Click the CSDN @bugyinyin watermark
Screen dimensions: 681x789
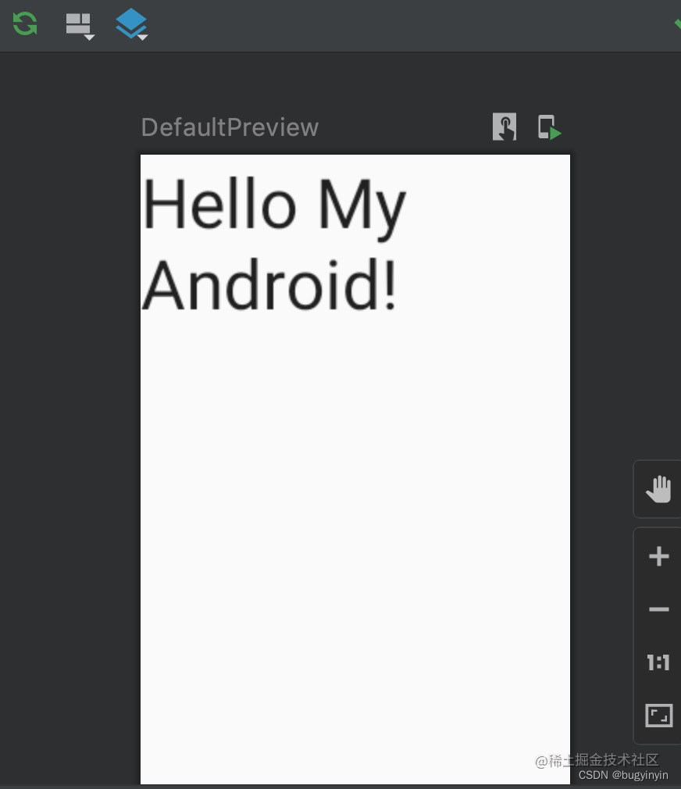[624, 775]
